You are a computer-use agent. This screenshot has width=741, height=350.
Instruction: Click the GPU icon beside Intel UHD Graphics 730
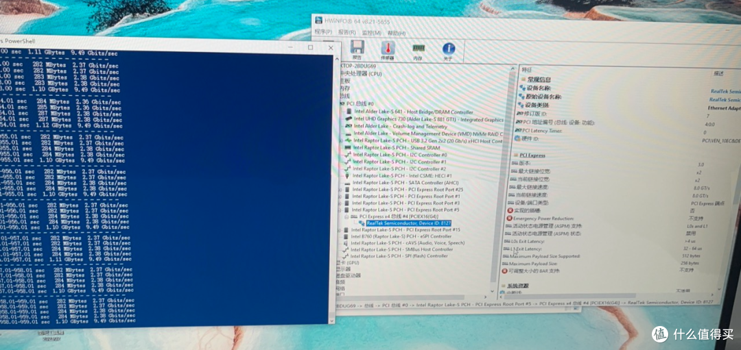pyautogui.click(x=349, y=119)
